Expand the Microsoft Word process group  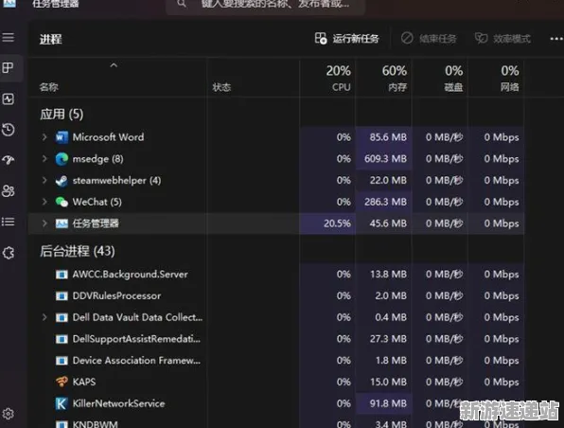44,137
